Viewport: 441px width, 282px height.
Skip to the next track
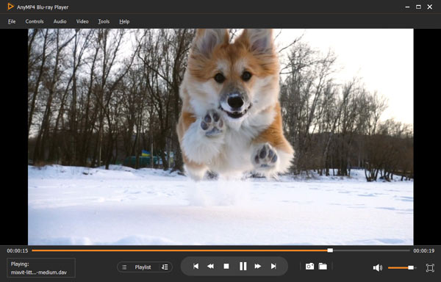tap(273, 266)
